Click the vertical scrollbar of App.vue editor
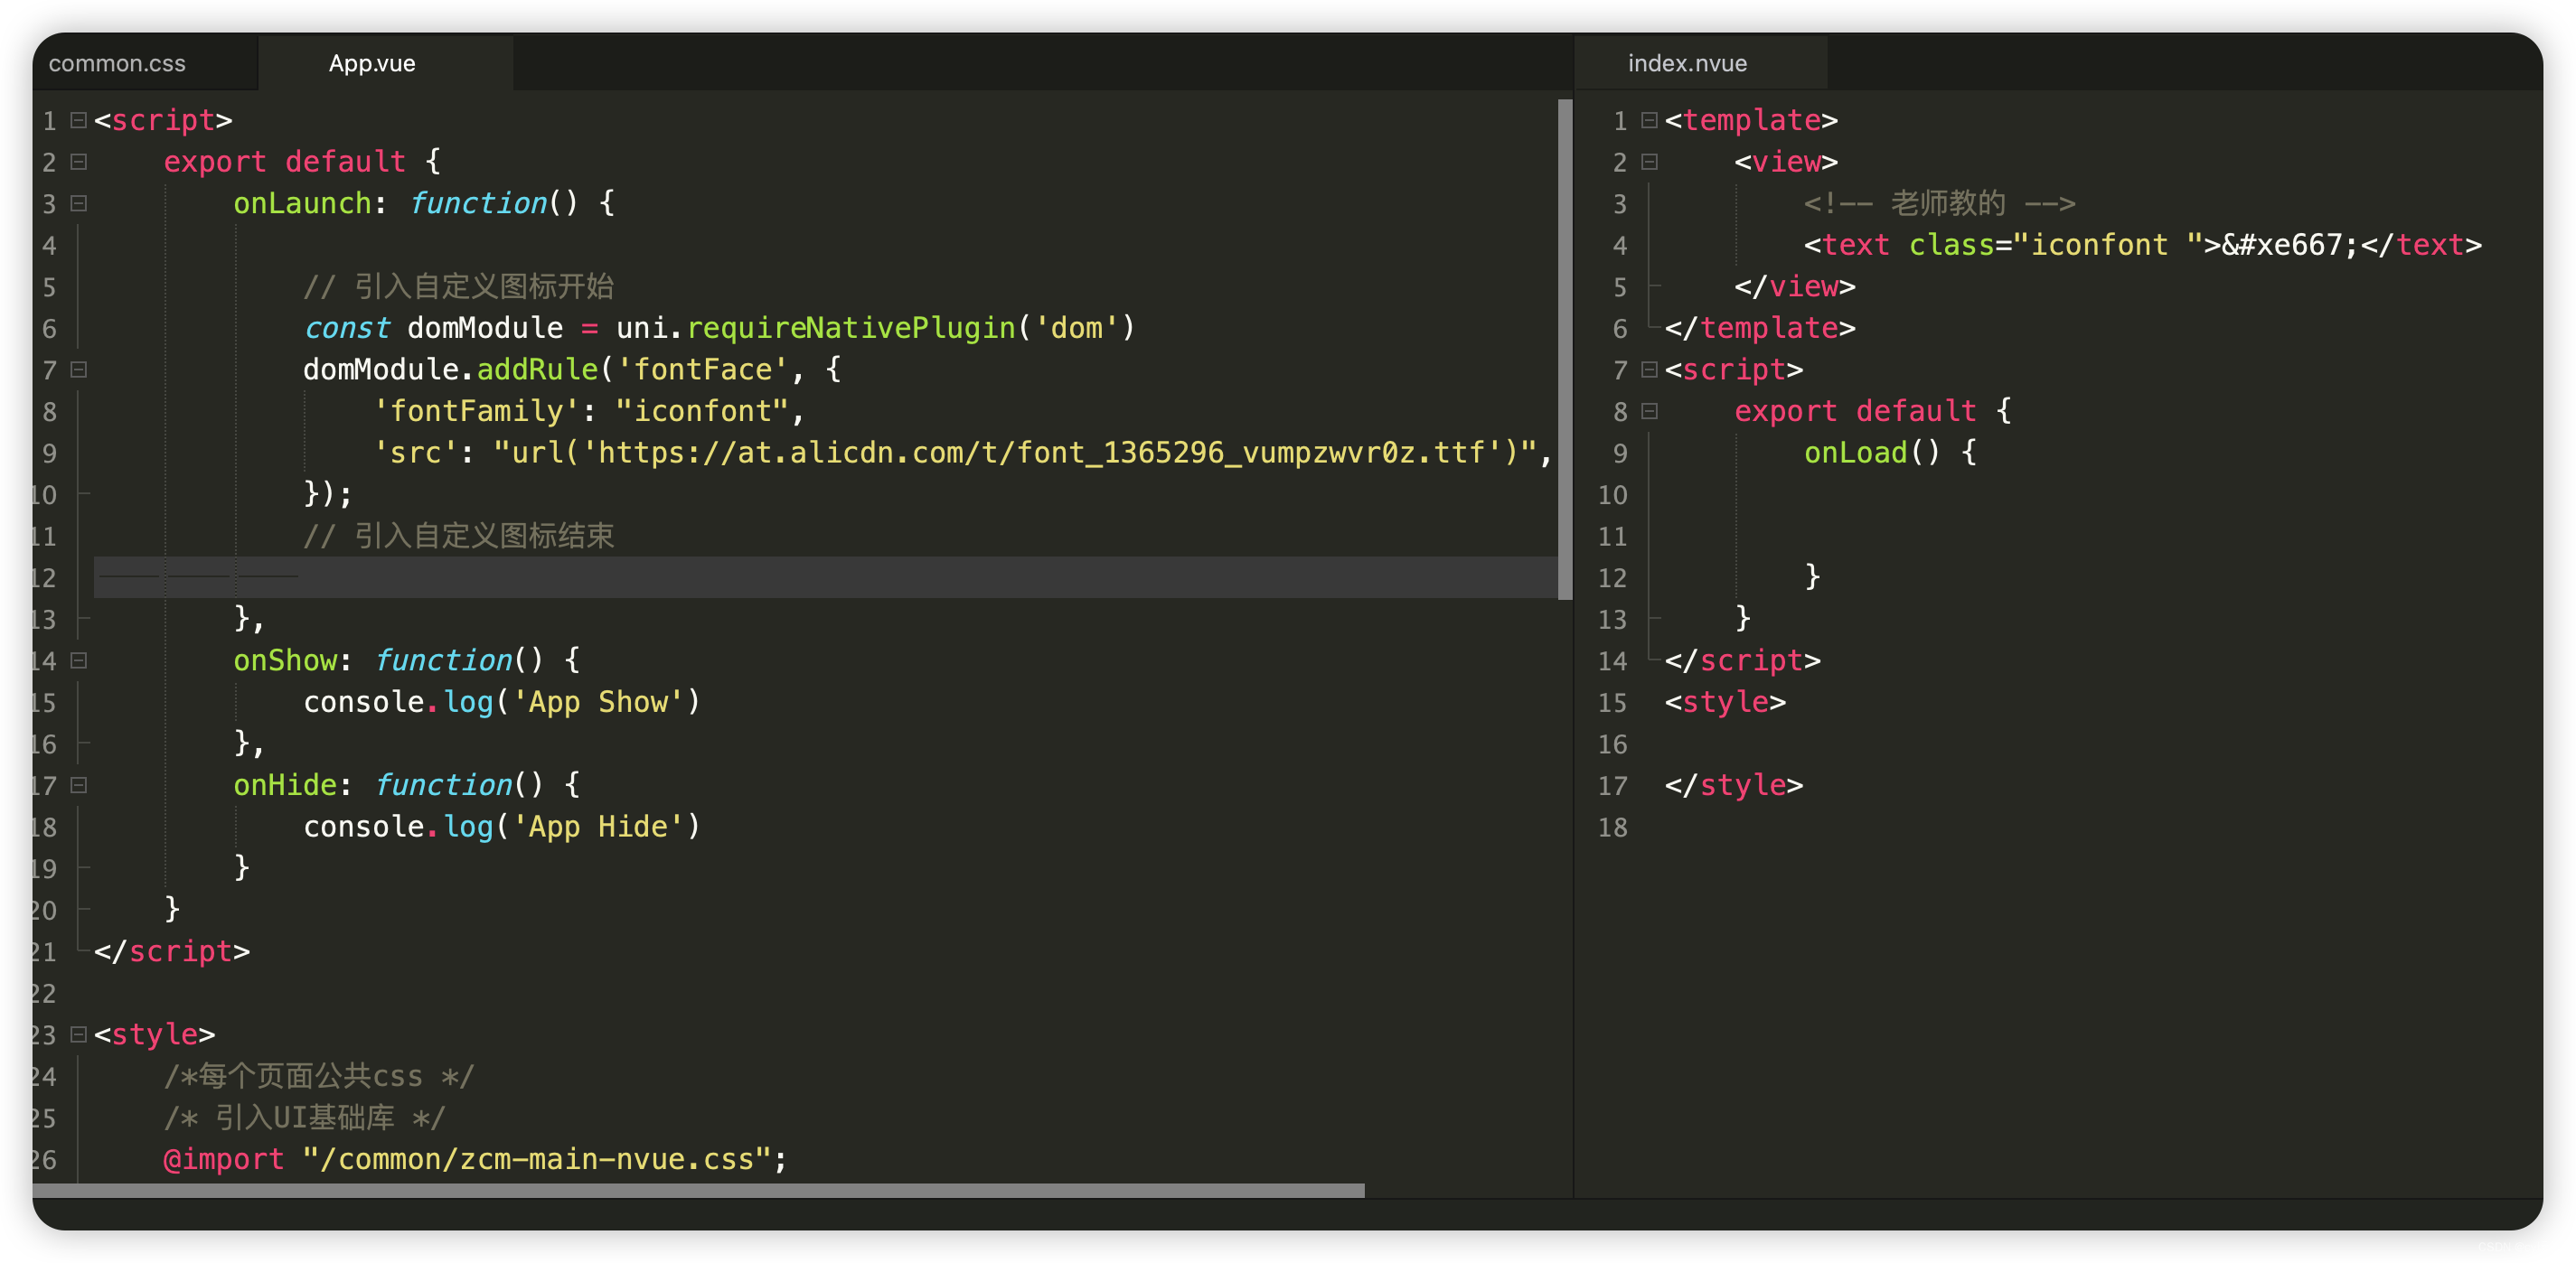Viewport: 2576px width, 1263px height. pyautogui.click(x=1565, y=350)
